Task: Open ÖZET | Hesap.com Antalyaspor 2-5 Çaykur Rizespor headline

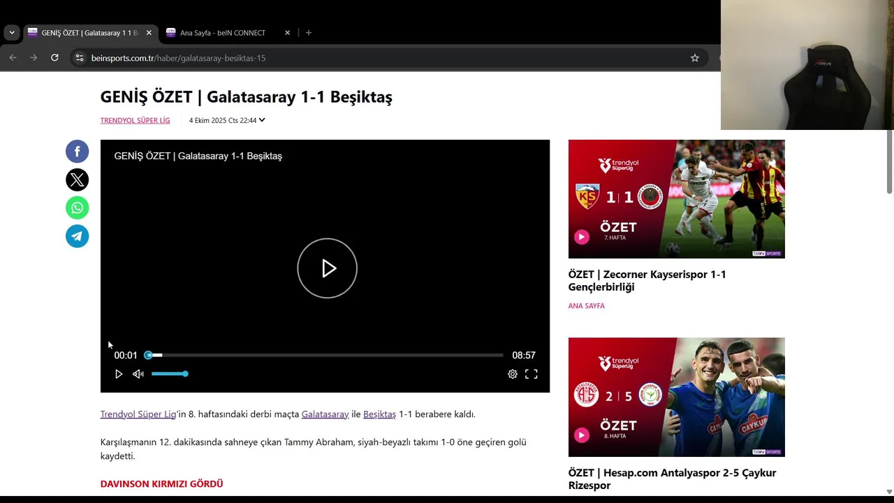Action: point(672,479)
